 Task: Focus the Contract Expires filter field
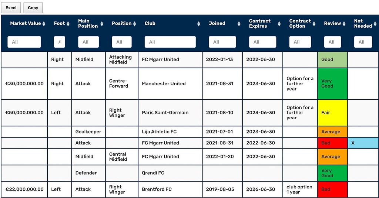click(x=262, y=42)
